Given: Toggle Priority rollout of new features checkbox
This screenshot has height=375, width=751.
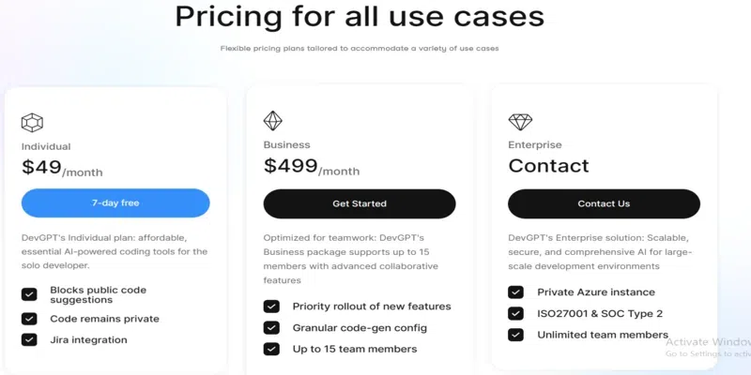Looking at the screenshot, I should point(271,307).
